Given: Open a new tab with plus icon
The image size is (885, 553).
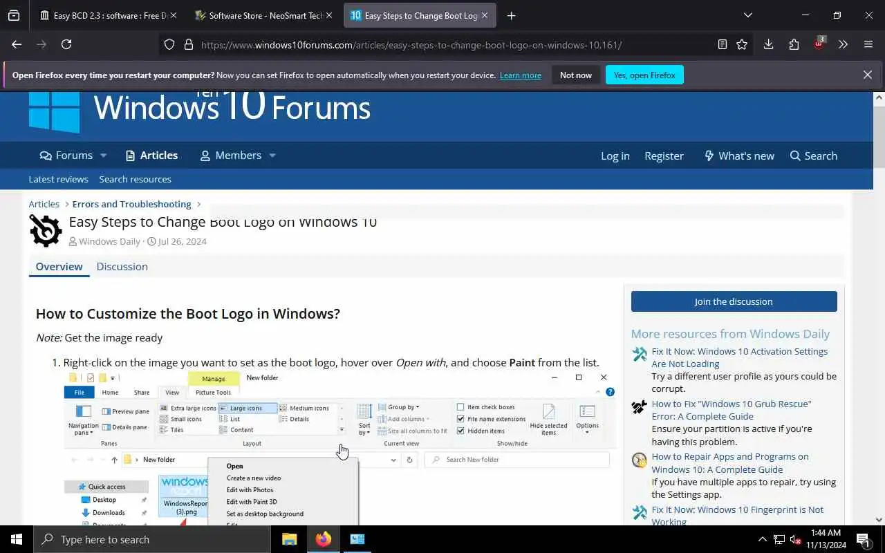Looking at the screenshot, I should 511,15.
